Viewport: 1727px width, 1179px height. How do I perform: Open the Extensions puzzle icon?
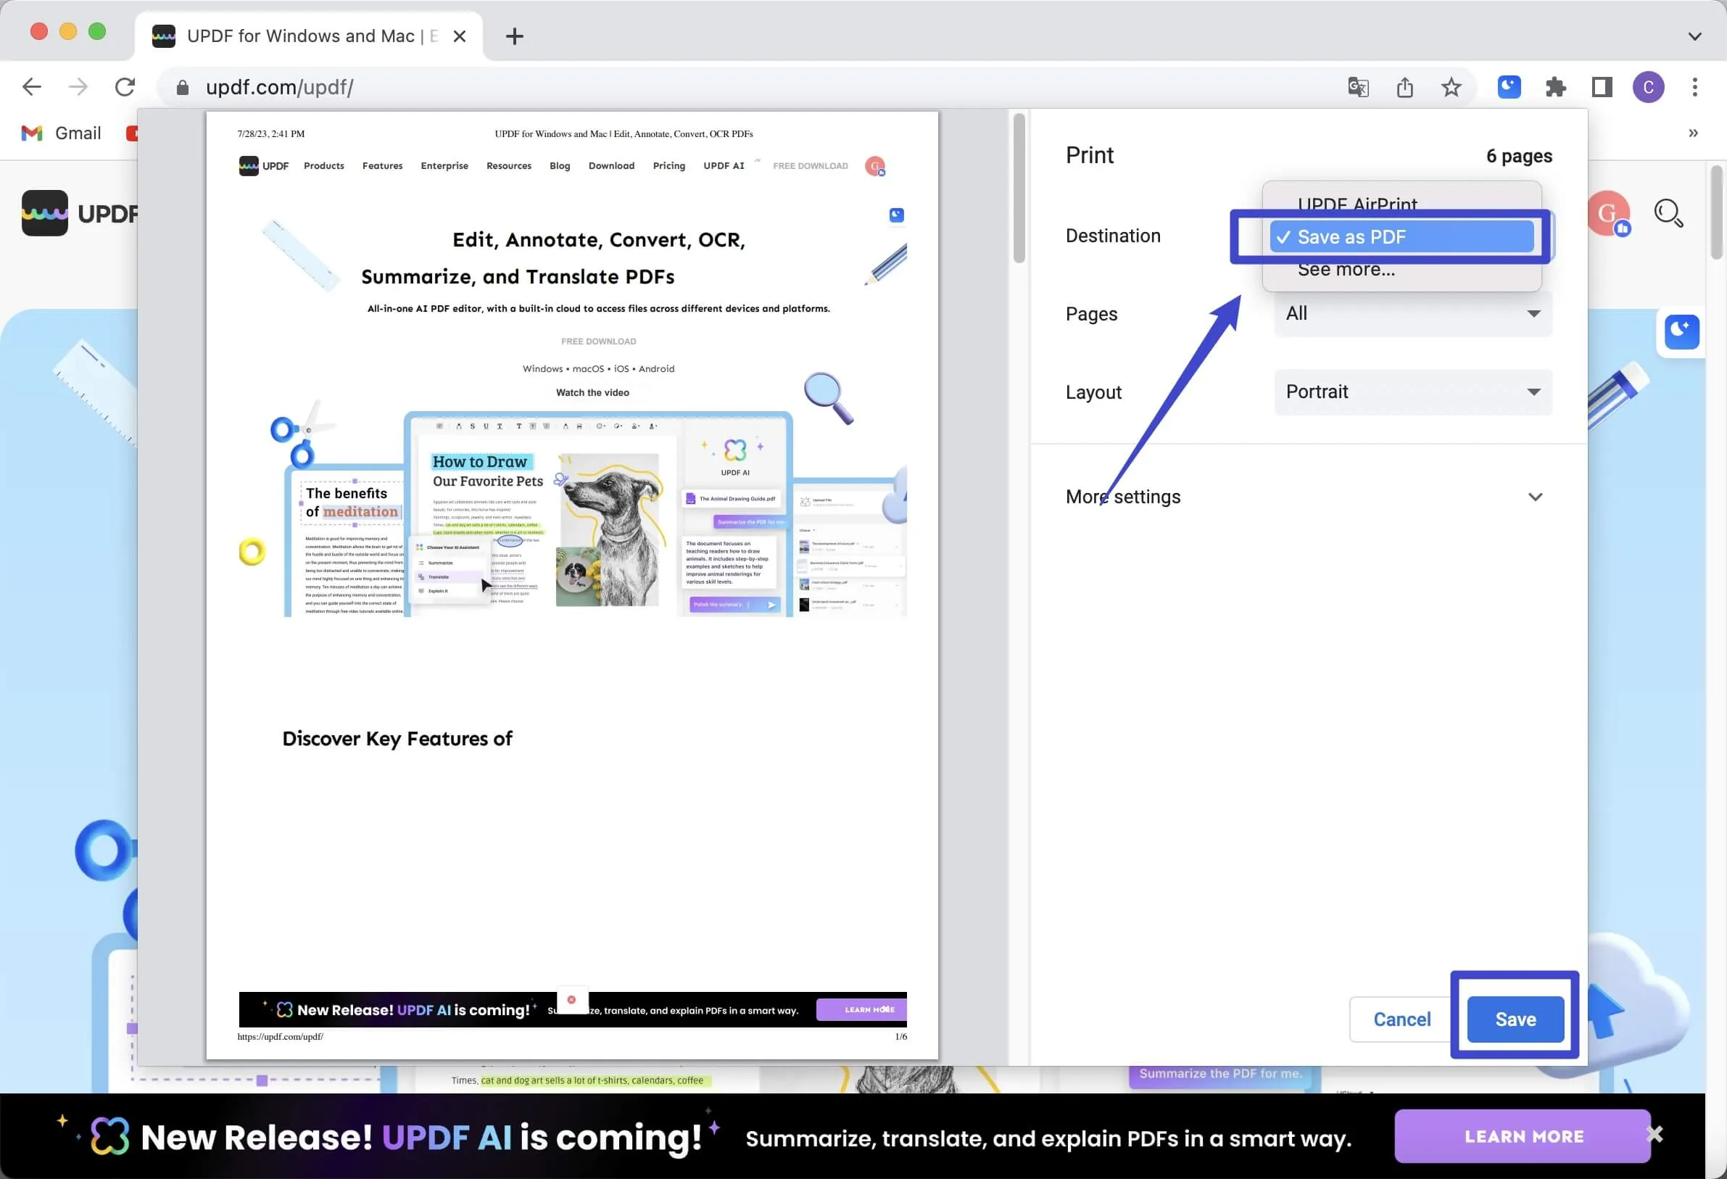point(1555,87)
